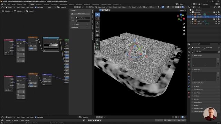Click the timeline play button
Screen dimensions: 221x124
coord(96,120)
